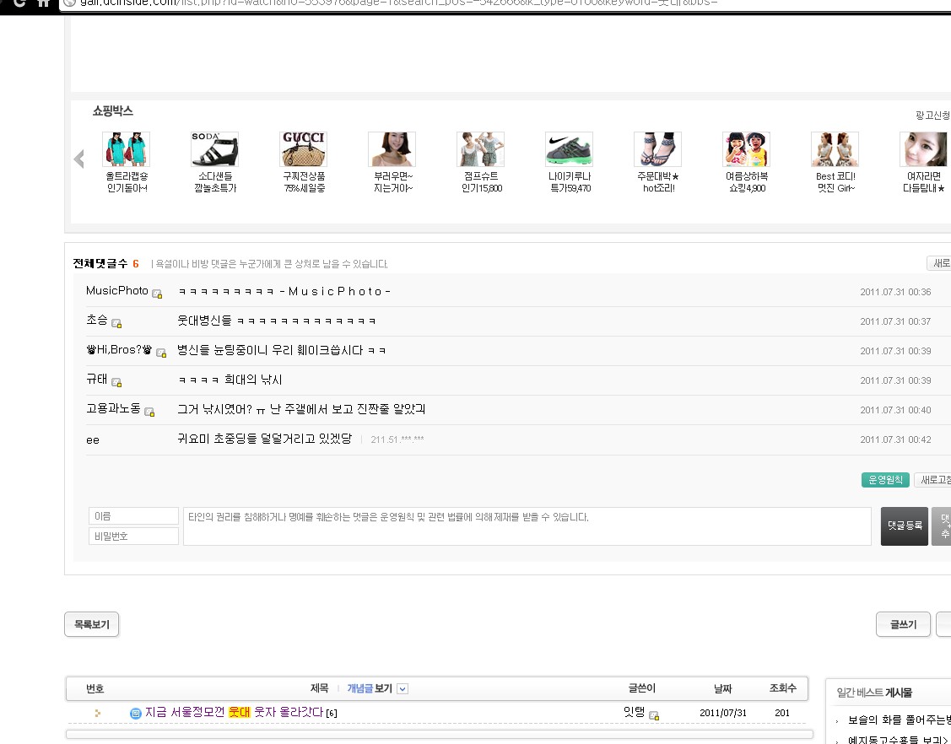
Task: Open the flip-flop sandals thumbnail
Action: coord(657,149)
